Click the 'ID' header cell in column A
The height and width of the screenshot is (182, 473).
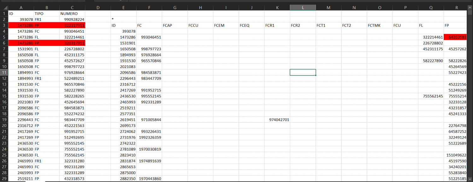point(21,14)
